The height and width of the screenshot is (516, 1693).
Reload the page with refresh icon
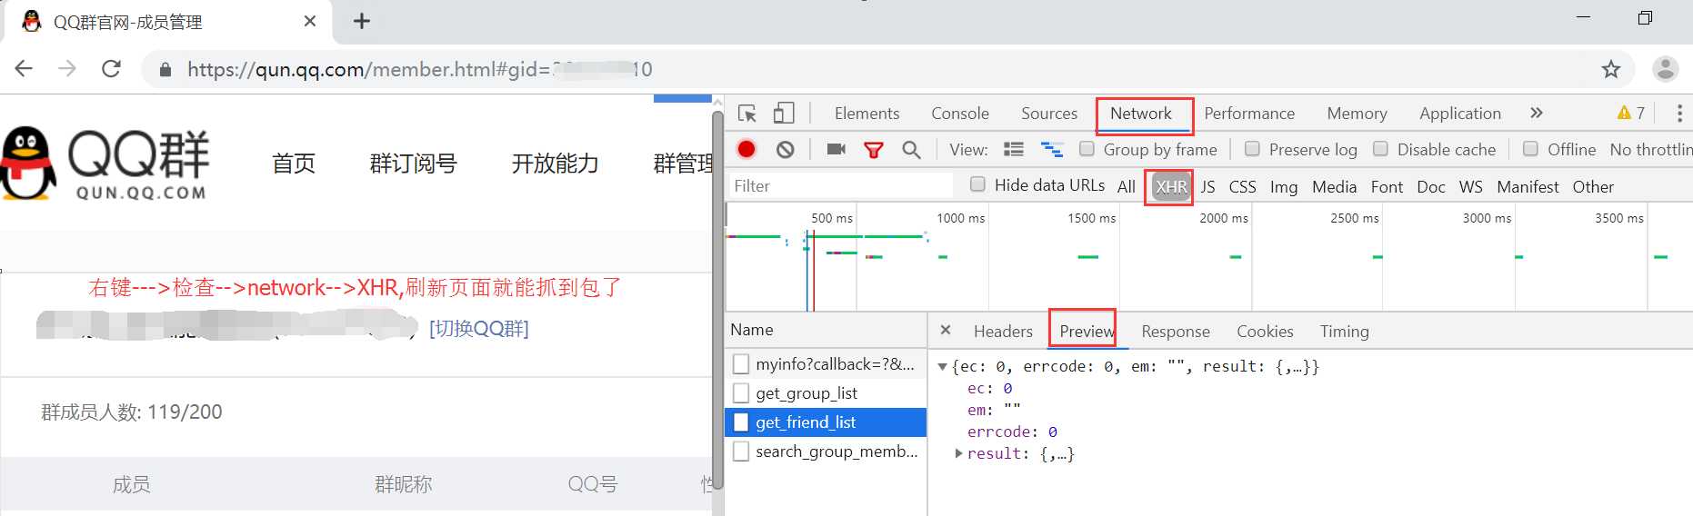point(111,69)
